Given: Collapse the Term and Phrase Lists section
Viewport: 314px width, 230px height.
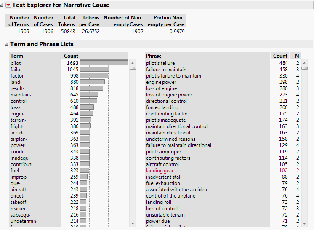Looking at the screenshot, I should click(x=5, y=44).
